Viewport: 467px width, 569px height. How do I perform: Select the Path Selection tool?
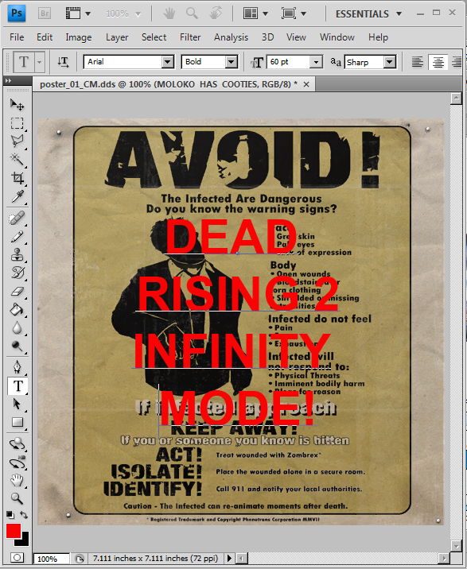(17, 404)
